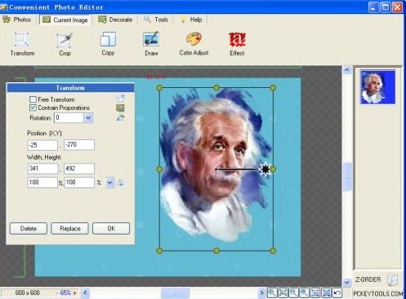The width and height of the screenshot is (406, 299).
Task: Click the leftmost magnifier icon in the bottom toolbar
Action: point(272,292)
